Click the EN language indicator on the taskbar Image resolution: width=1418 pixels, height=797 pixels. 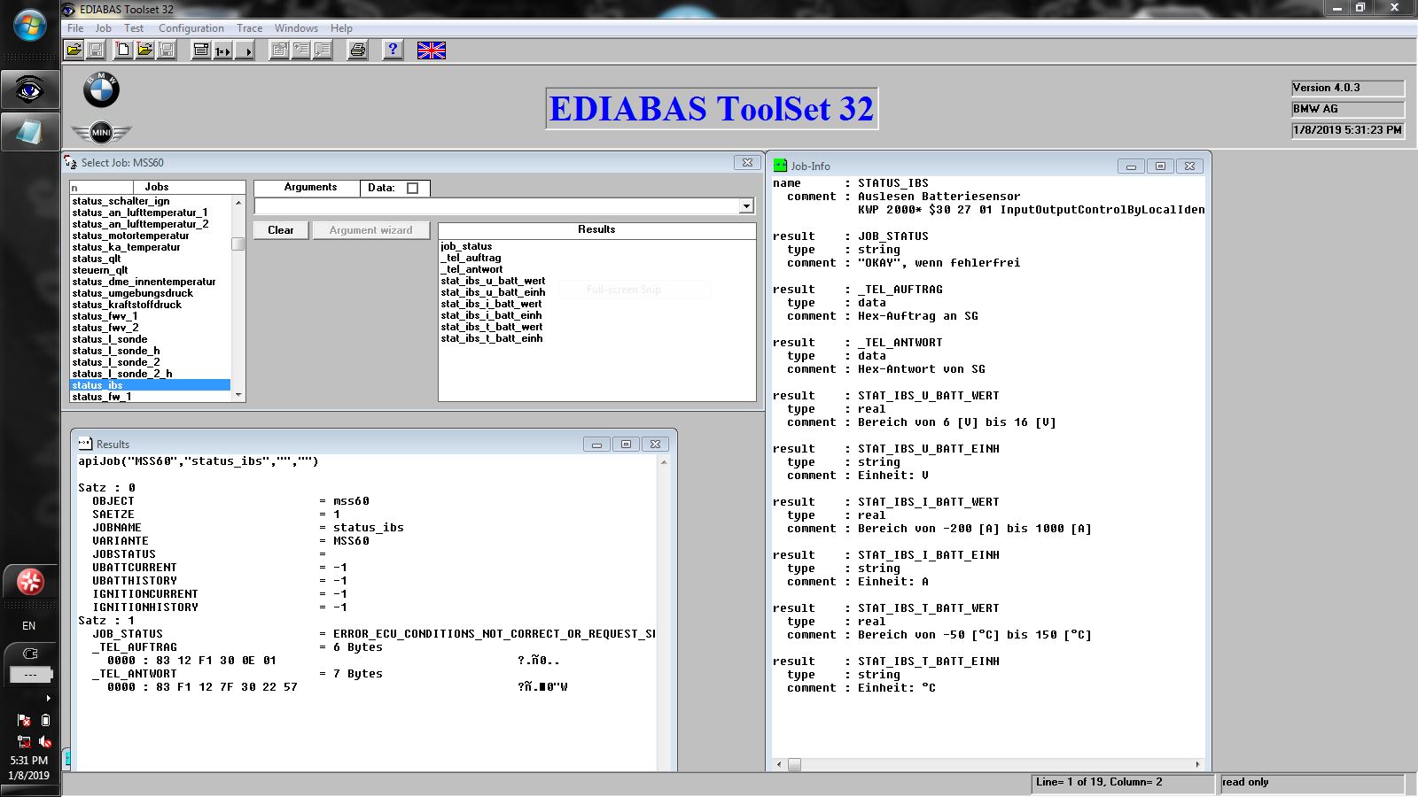(x=29, y=626)
